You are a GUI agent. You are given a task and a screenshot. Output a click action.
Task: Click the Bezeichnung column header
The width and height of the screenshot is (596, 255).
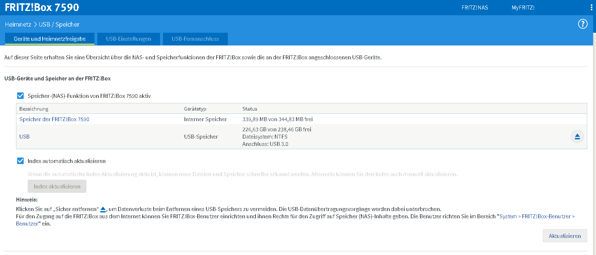pyautogui.click(x=34, y=109)
